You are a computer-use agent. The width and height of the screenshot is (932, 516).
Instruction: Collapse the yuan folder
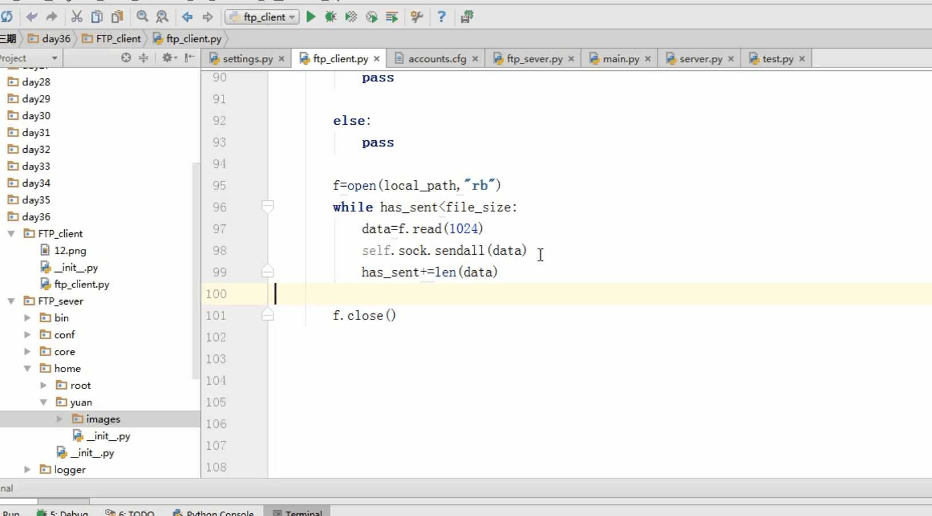click(x=43, y=402)
